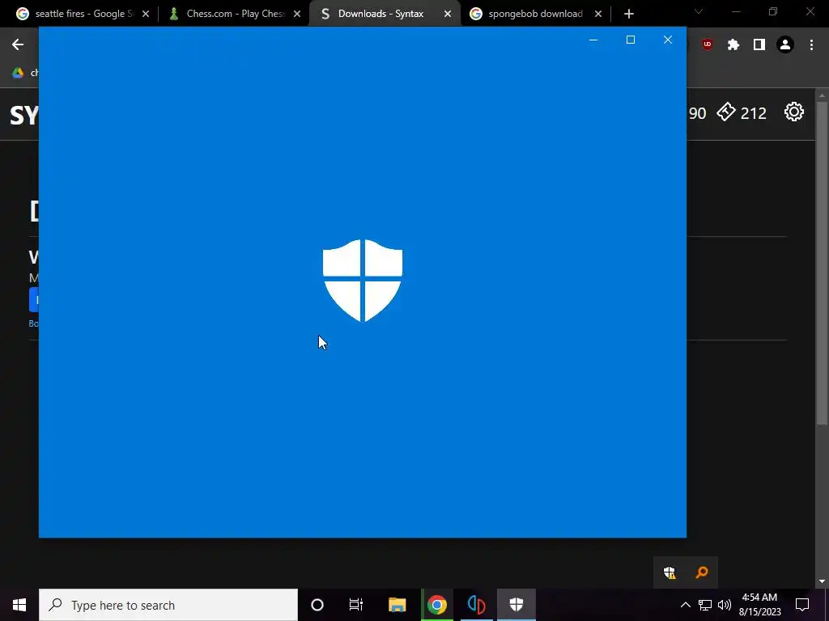
Task: Close the Chess.com tab
Action: coord(297,14)
